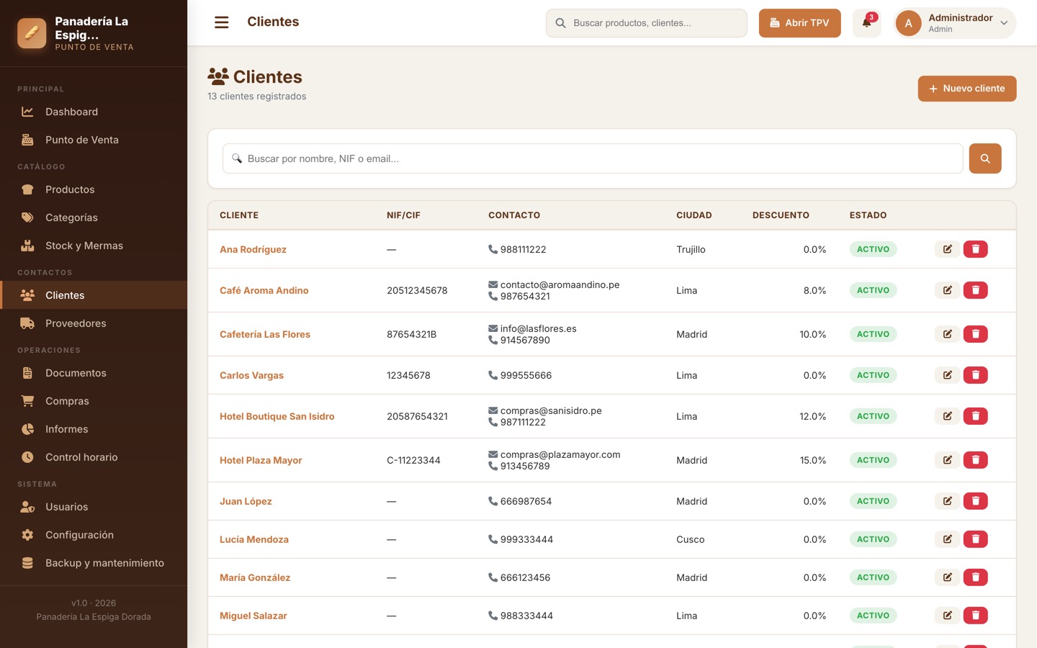
Task: Open Stock y Mermas
Action: (x=94, y=246)
